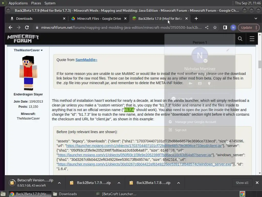Expand options for Back2Beta 1.7.9 zip
Screen dimensions: 262x197
tap(119, 183)
